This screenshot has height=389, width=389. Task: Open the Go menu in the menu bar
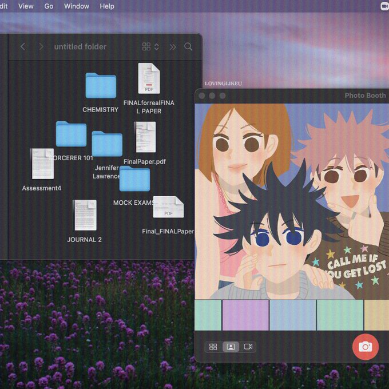click(49, 6)
